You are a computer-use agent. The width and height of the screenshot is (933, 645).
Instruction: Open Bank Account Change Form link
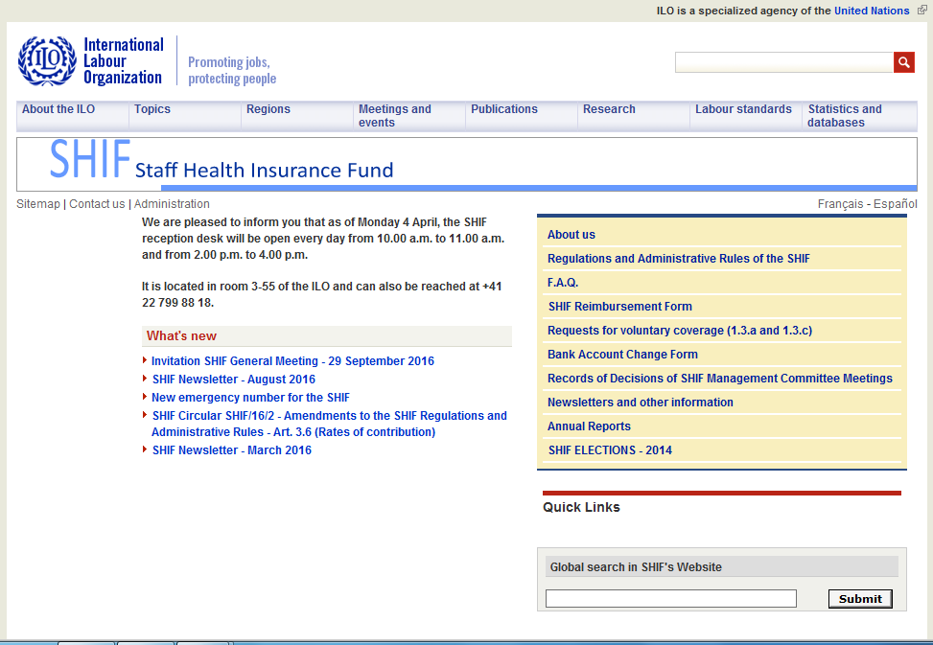click(x=622, y=355)
